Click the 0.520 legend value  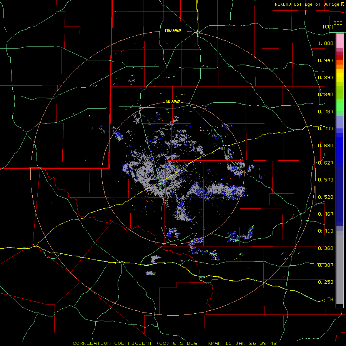(326, 197)
